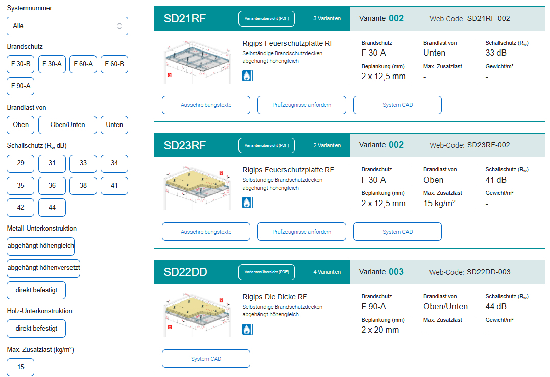Toggle the F 30-A Brandschutz filter
This screenshot has height=377, width=550.
pyautogui.click(x=52, y=64)
